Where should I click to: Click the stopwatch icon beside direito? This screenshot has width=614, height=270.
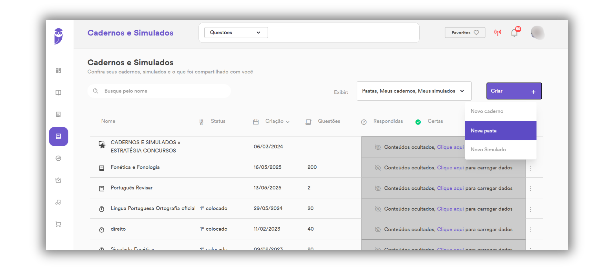pos(102,230)
